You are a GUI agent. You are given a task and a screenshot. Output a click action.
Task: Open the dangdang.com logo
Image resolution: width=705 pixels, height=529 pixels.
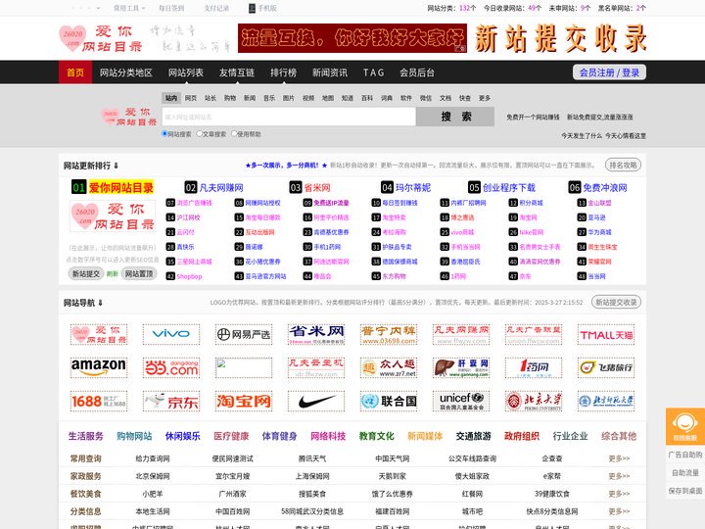point(170,367)
